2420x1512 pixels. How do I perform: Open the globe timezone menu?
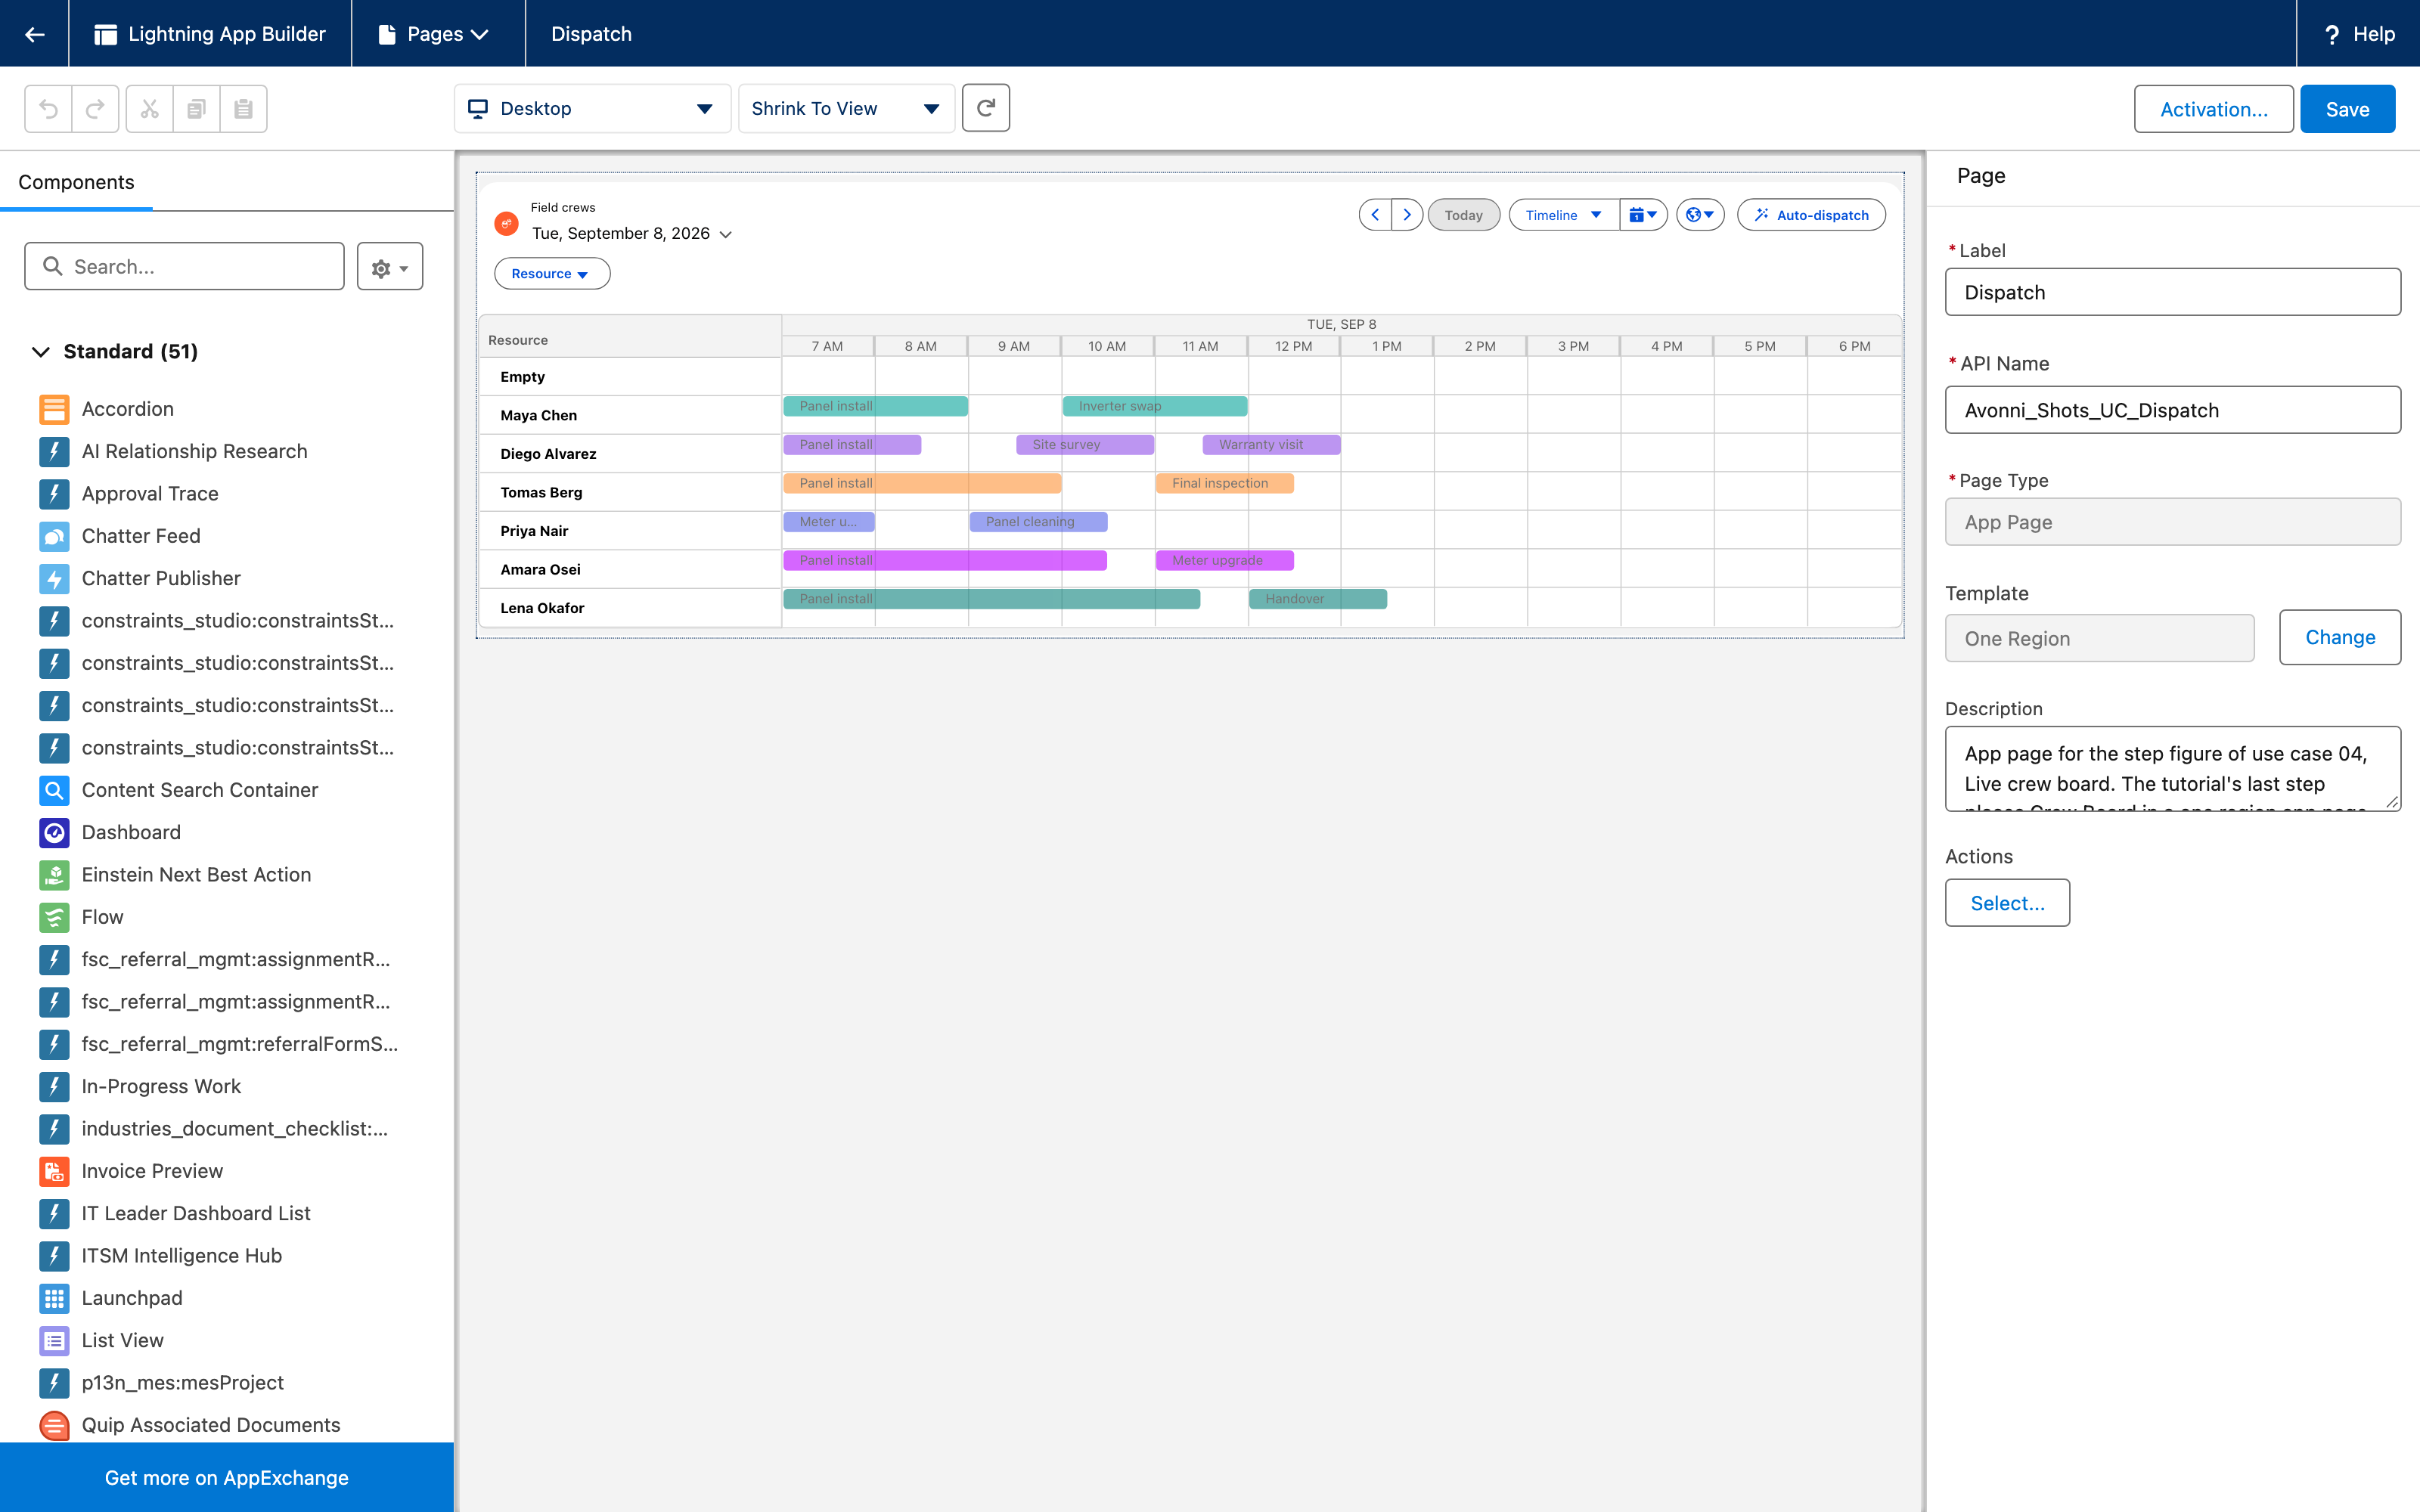pyautogui.click(x=1700, y=215)
